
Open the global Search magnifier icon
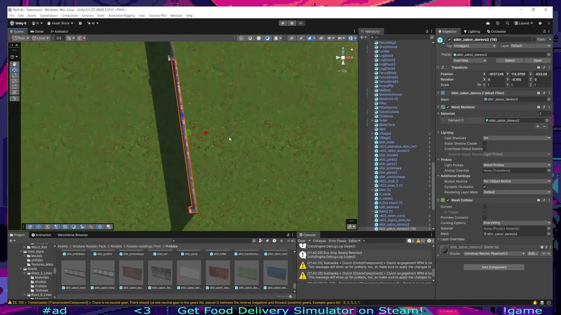[x=508, y=23]
